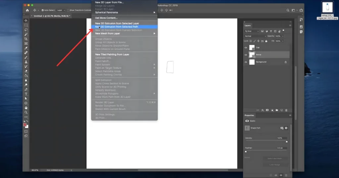Select the Clone Stamp tool
339x178 pixels.
[x=26, y=62]
